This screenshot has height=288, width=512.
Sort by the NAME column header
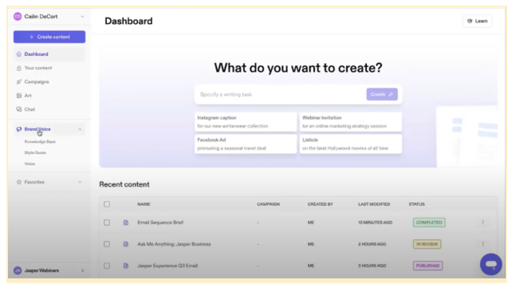click(144, 204)
